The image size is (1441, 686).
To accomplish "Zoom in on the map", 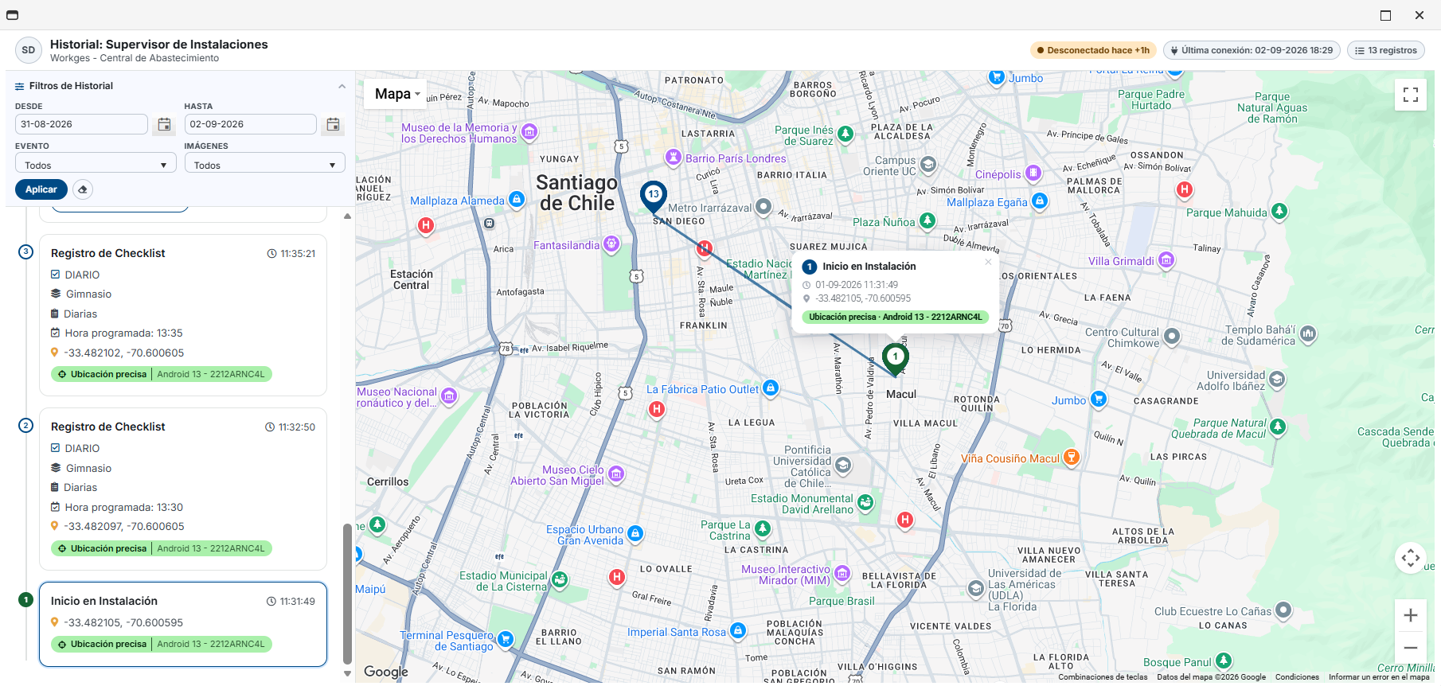I will point(1411,615).
